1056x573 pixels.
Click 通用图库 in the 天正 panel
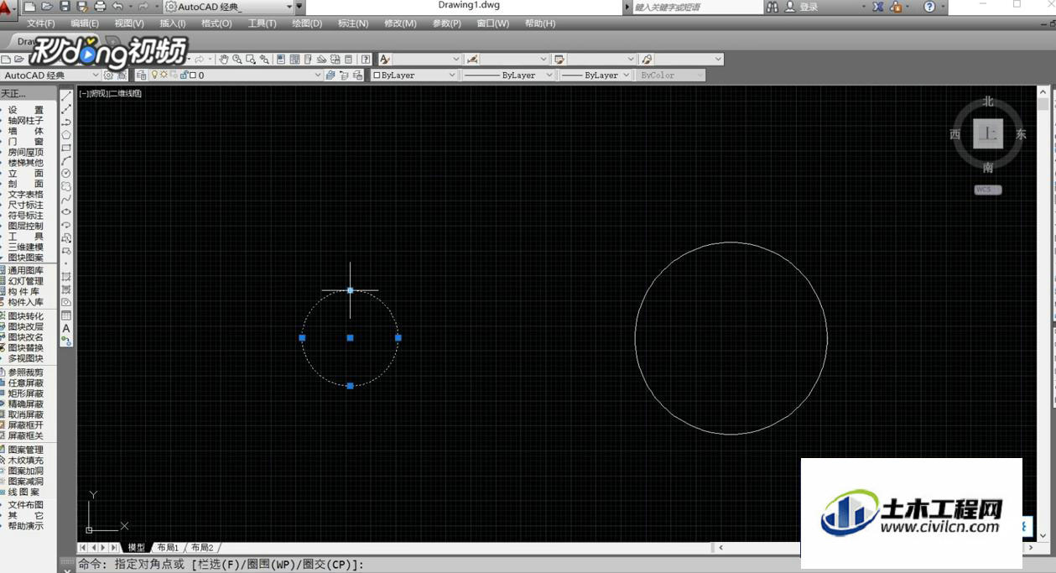click(26, 271)
